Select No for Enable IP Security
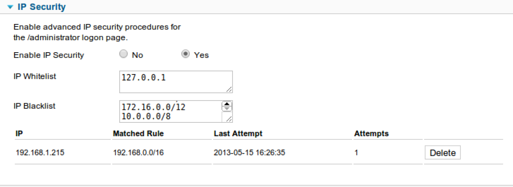The height and width of the screenshot is (187, 513). (124, 54)
